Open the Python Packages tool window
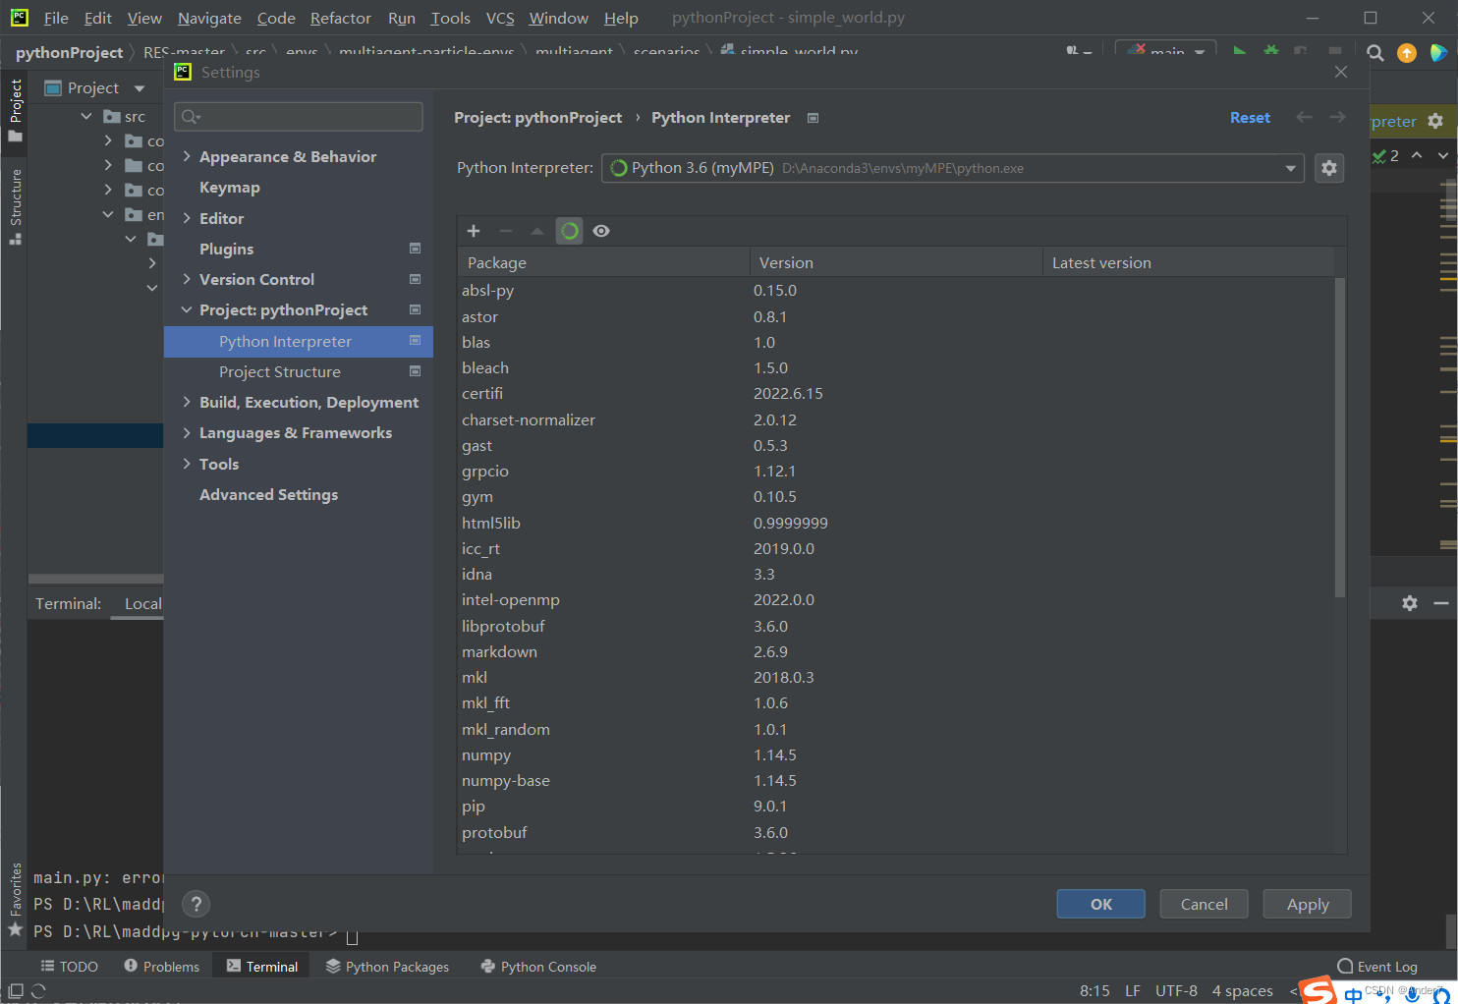Image resolution: width=1458 pixels, height=1004 pixels. (x=387, y=967)
